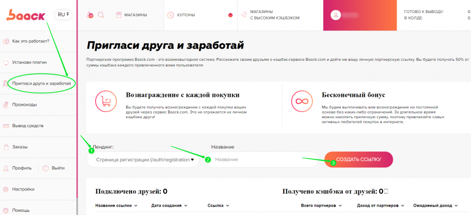Open Как это работает? sidebar item
The height and width of the screenshot is (215, 471).
(x=31, y=41)
